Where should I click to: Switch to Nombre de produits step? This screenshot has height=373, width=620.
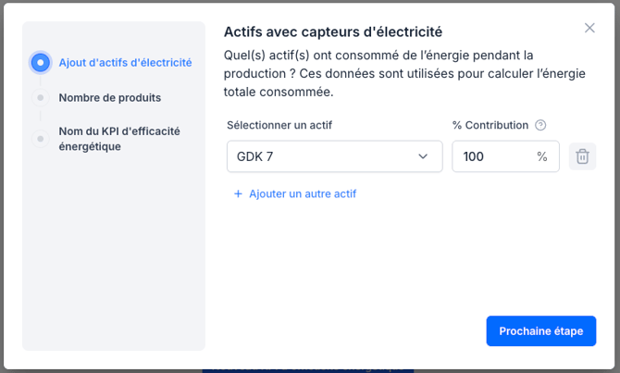(109, 97)
